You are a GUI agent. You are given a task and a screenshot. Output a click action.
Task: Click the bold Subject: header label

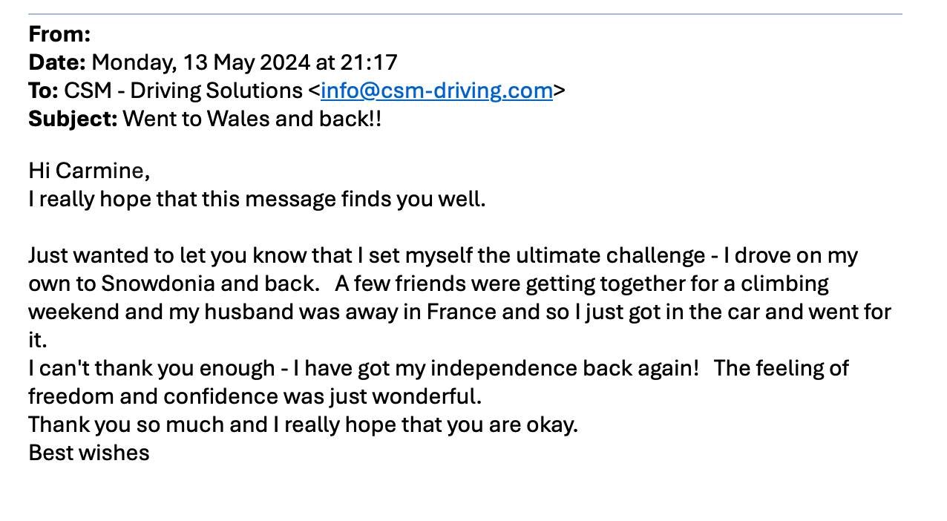pyautogui.click(x=73, y=119)
